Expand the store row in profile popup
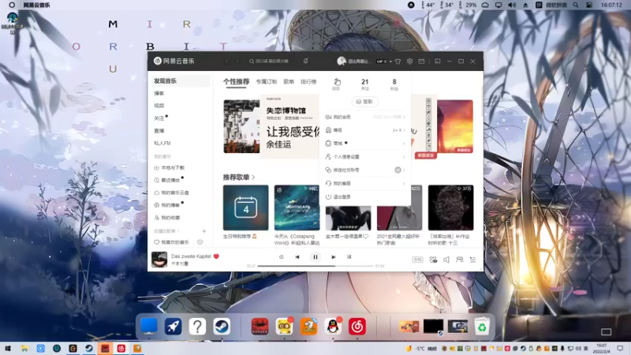631x355 pixels. pyautogui.click(x=365, y=144)
